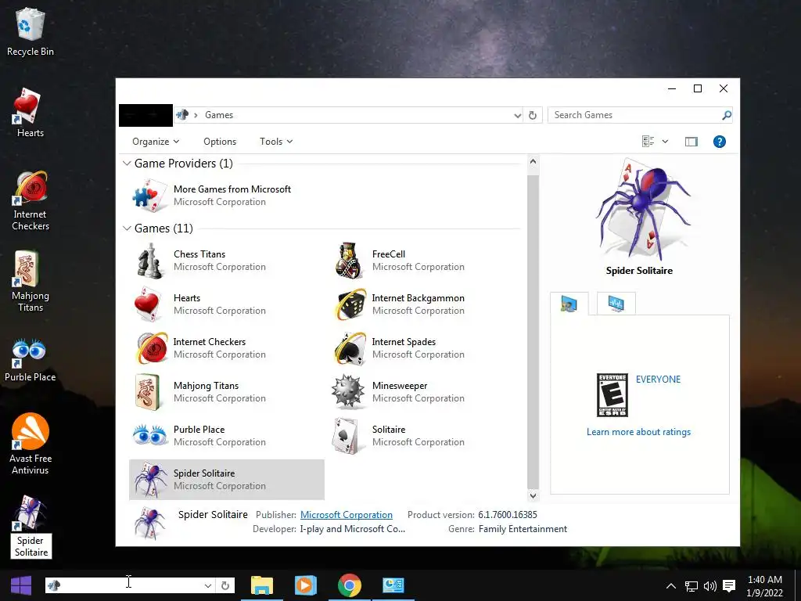The height and width of the screenshot is (601, 801).
Task: Select Spider Solitaire desktop shortcut
Action: point(31,527)
